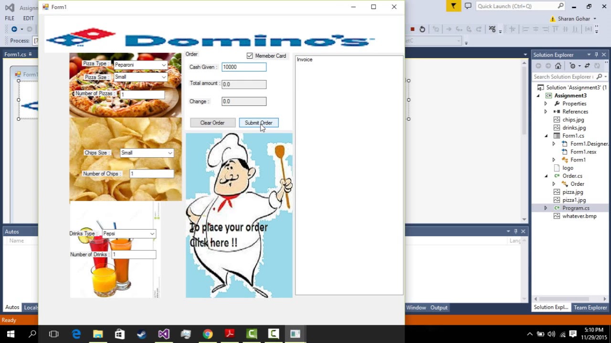
Task: Click the Total amount text box
Action: pyautogui.click(x=243, y=84)
